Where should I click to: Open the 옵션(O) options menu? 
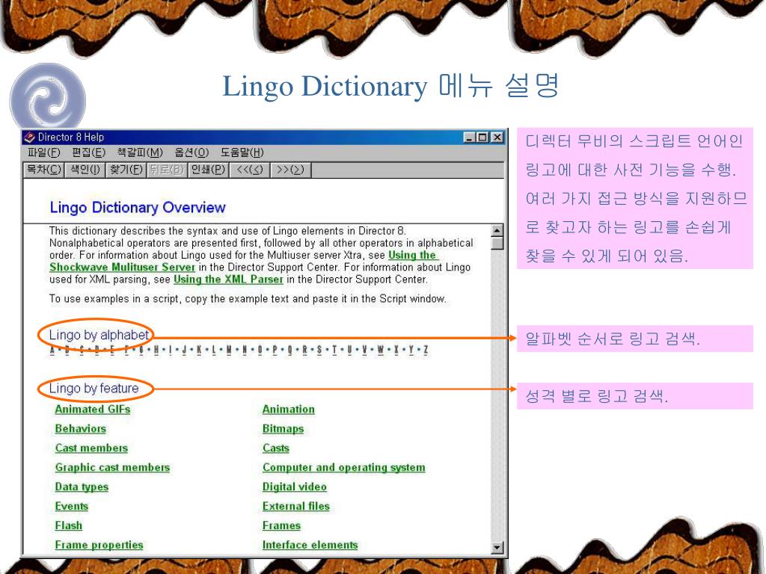click(x=191, y=152)
